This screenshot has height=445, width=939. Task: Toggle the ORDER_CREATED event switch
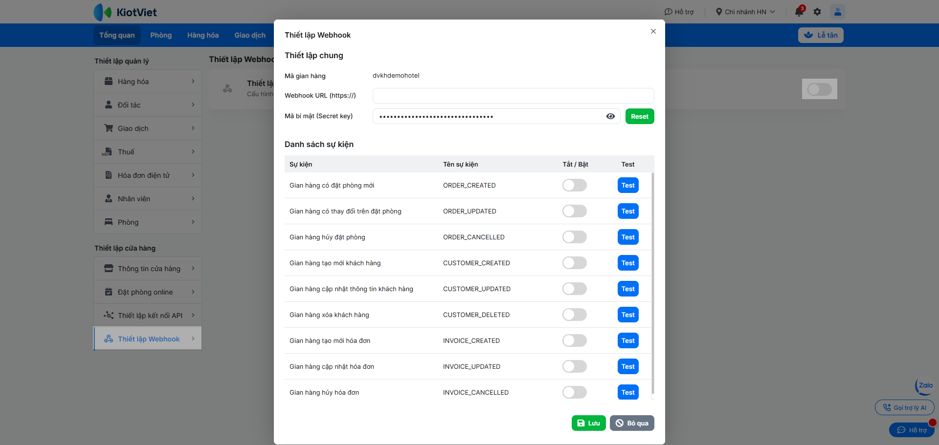(575, 185)
